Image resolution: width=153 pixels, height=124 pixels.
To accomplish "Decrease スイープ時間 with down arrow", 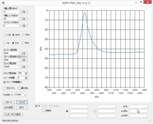I will point(26,79).
